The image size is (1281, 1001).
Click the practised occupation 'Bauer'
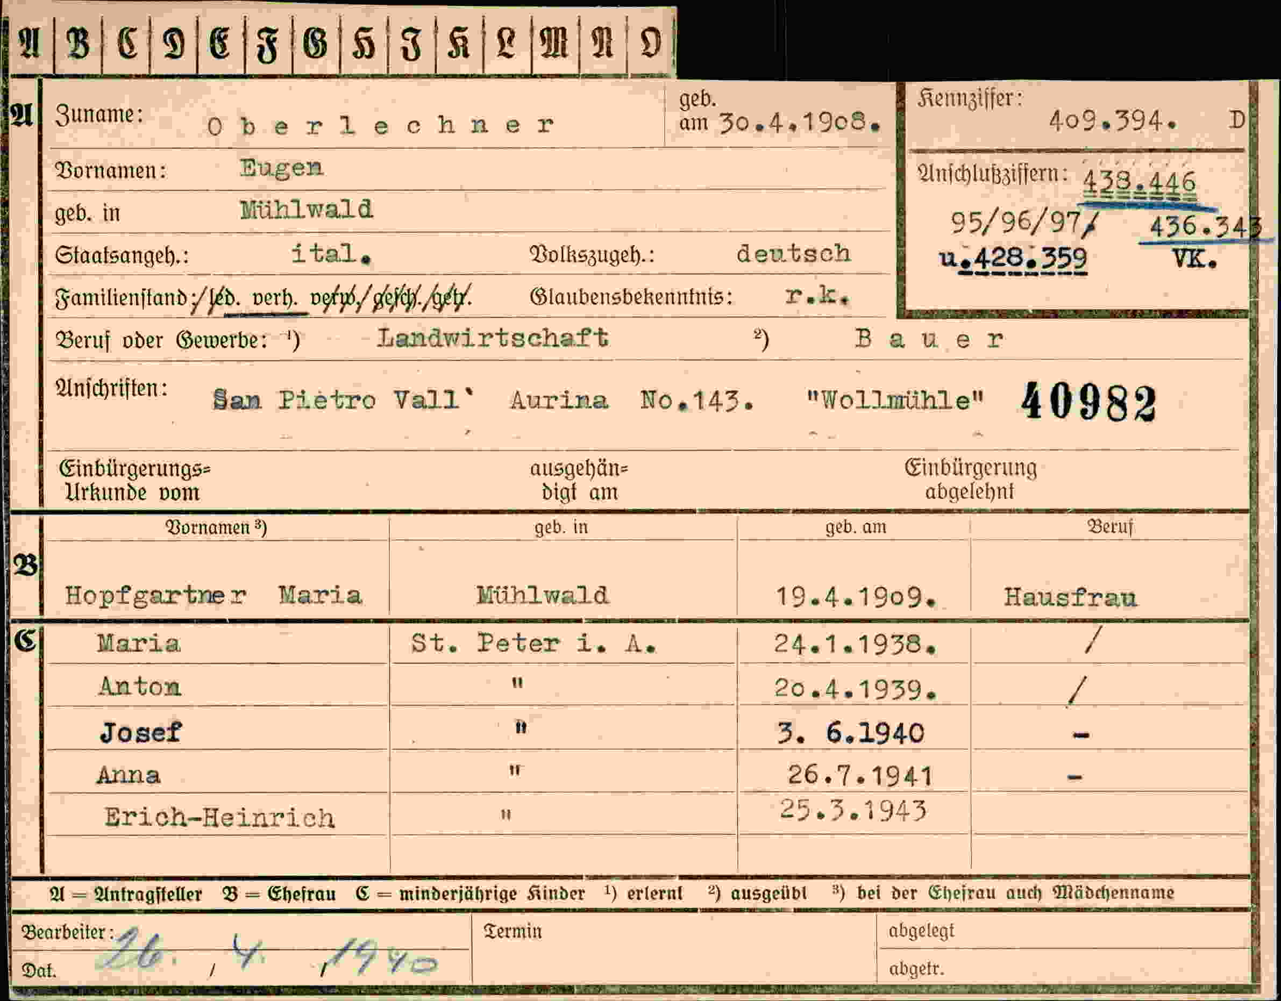tap(930, 339)
